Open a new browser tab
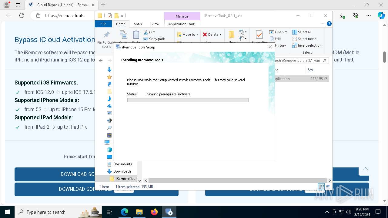The image size is (388, 218). pyautogui.click(x=103, y=5)
